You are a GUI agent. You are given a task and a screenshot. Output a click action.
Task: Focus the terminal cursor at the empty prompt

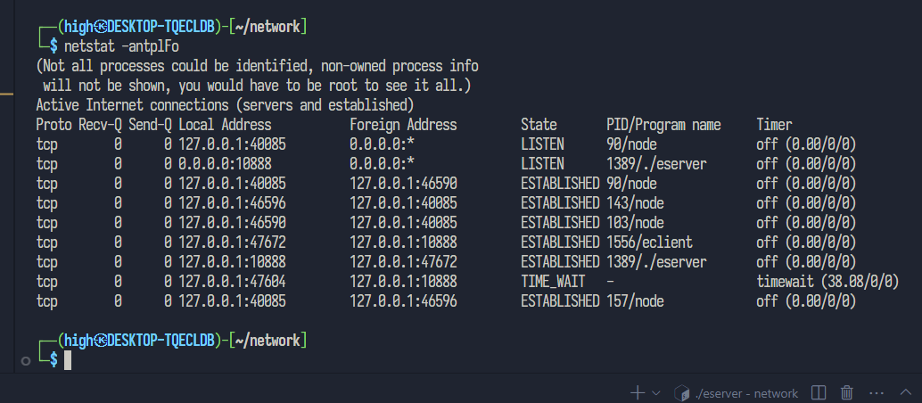[x=67, y=360]
